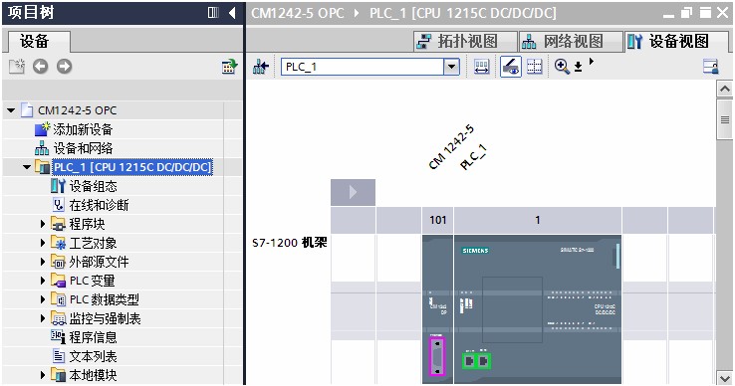Screen dimensions: 735x386
Task: Collapse the PLC_1 CPU 1215C tree node
Action: [x=27, y=167]
